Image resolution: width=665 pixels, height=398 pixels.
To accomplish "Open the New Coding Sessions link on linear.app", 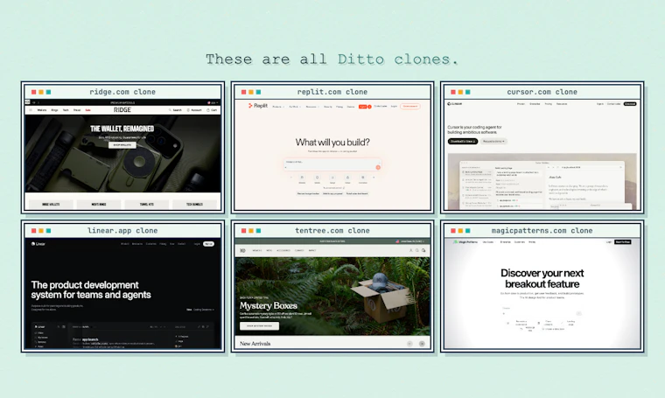I will coord(200,310).
